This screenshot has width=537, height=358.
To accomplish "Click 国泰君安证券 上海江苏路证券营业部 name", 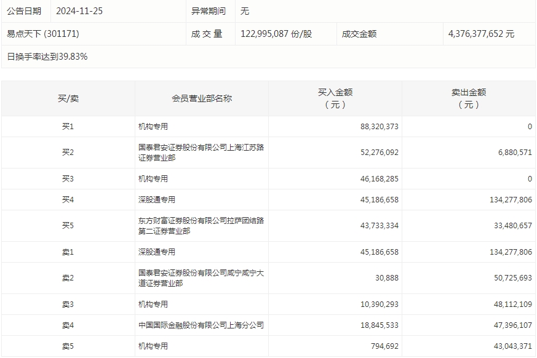I will (201, 153).
